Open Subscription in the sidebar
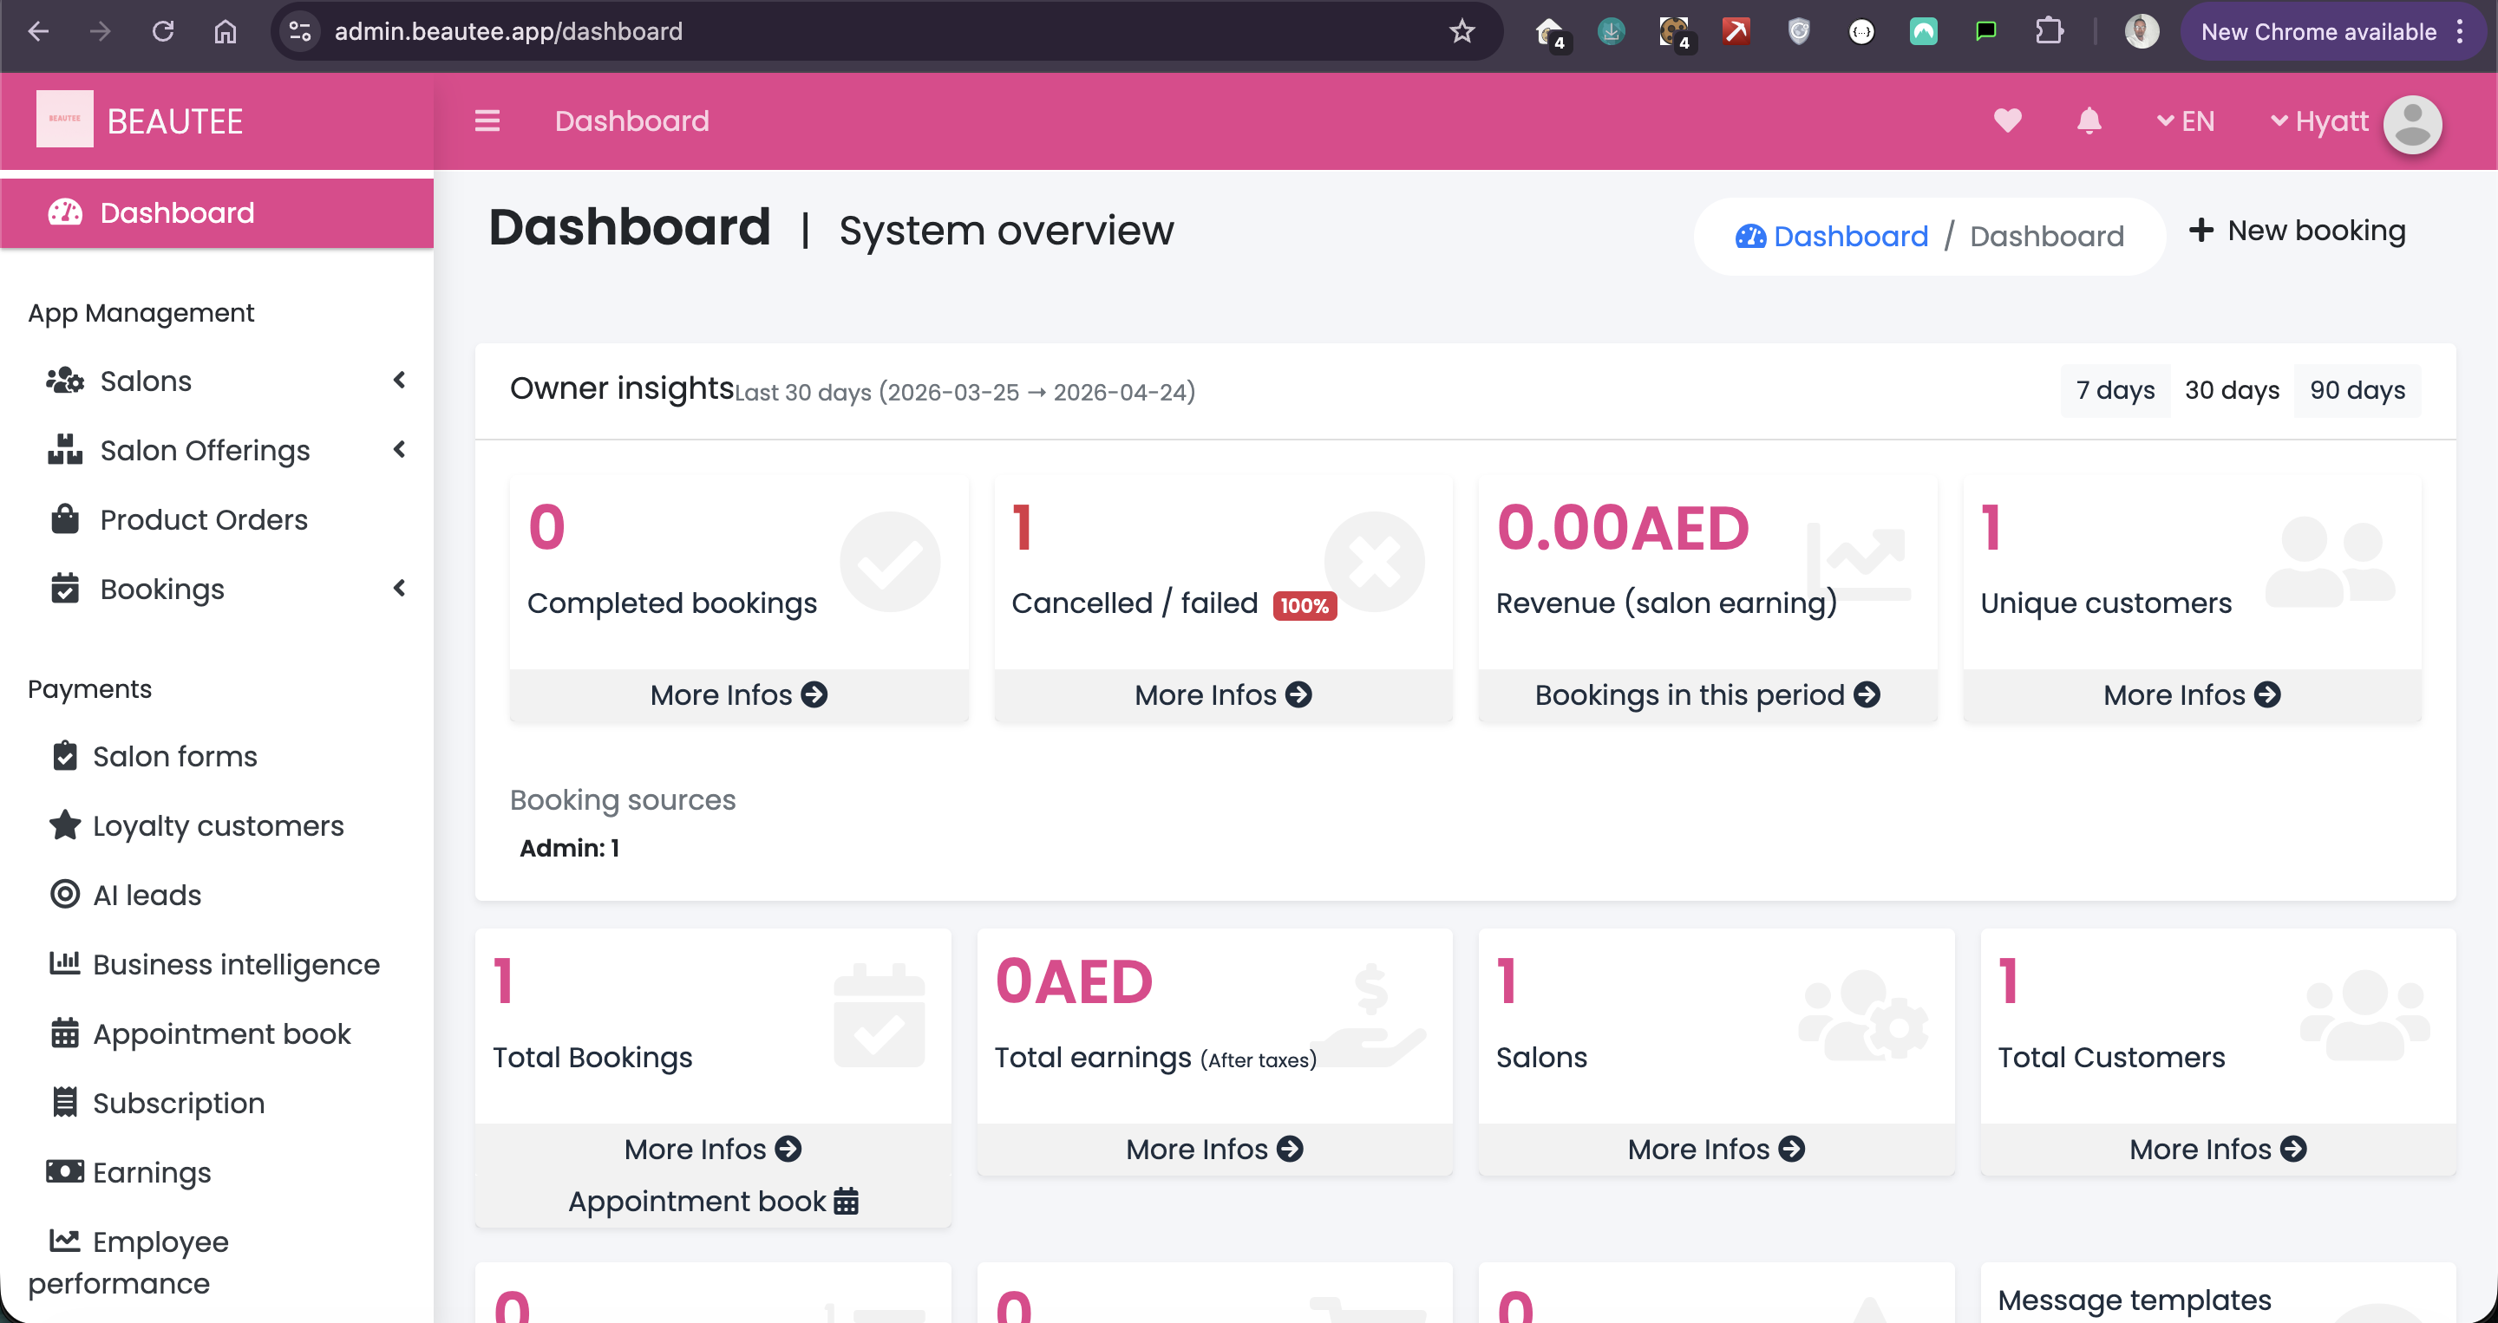 [x=179, y=1103]
